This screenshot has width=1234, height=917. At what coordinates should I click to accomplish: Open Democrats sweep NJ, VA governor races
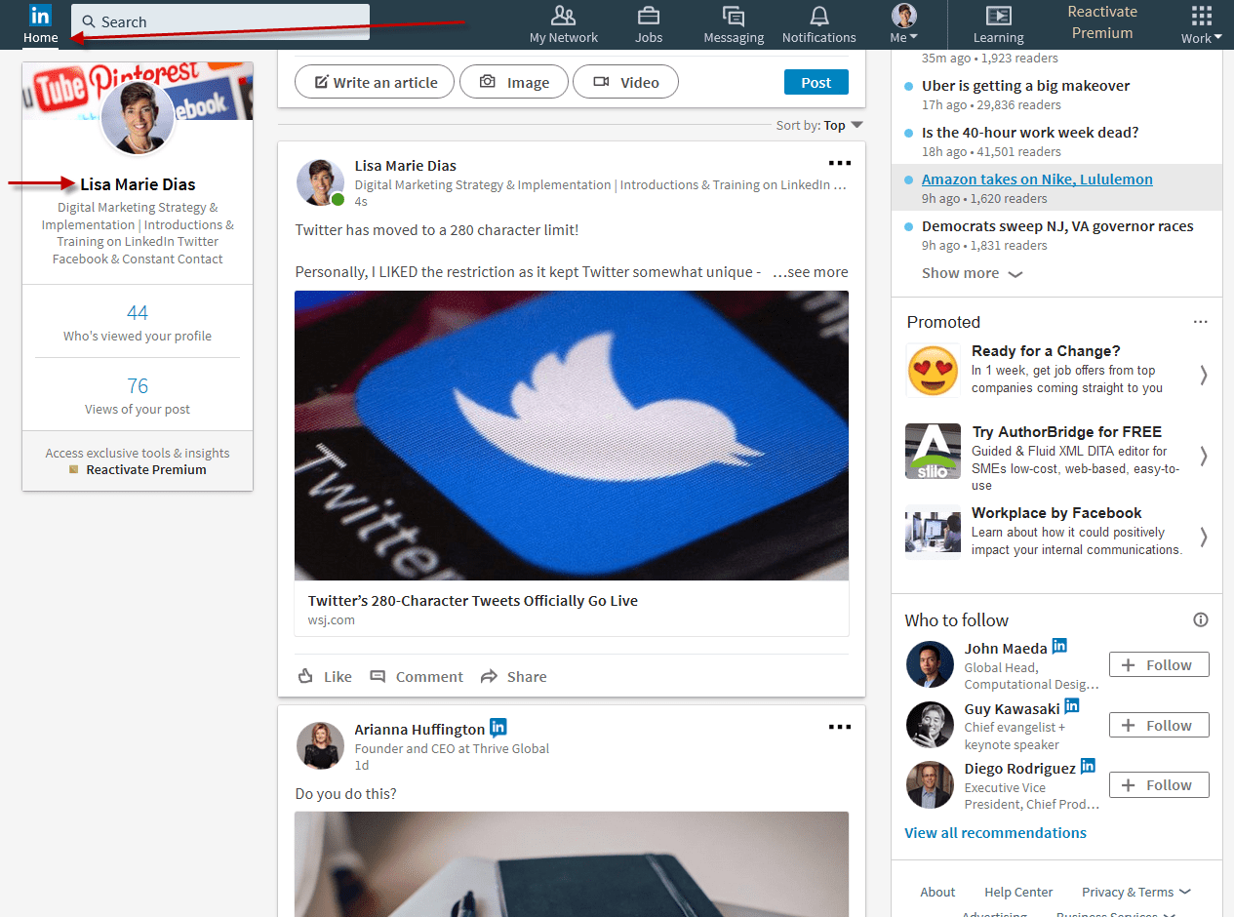pos(1057,226)
